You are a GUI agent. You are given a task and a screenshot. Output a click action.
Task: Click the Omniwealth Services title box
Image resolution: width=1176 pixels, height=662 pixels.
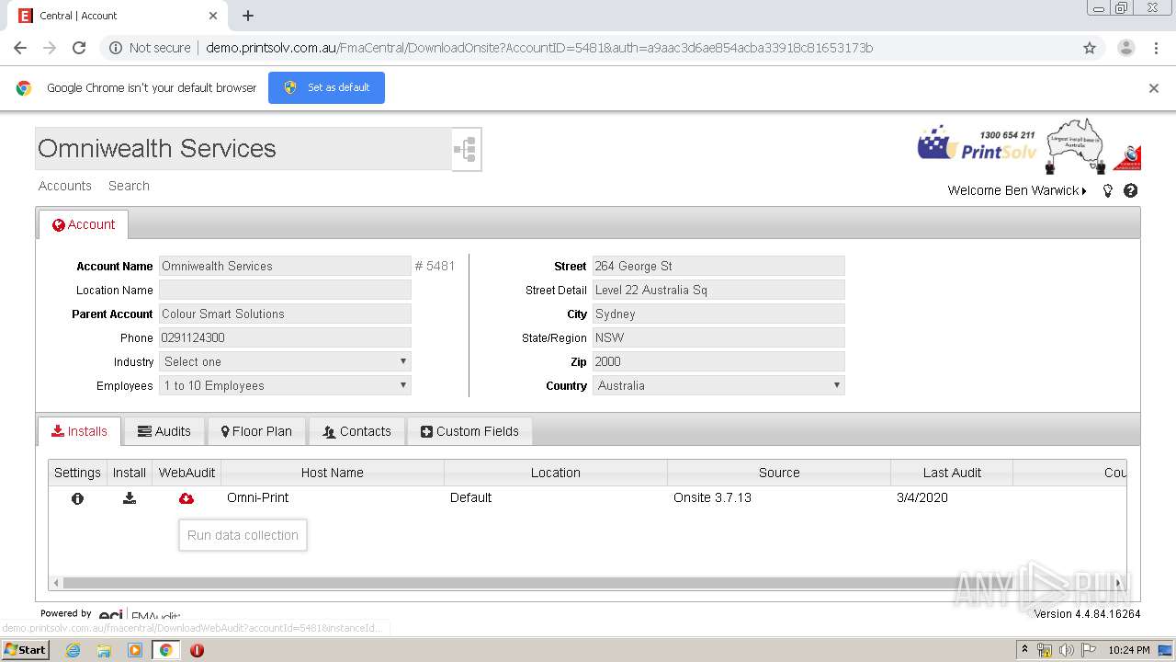point(243,149)
